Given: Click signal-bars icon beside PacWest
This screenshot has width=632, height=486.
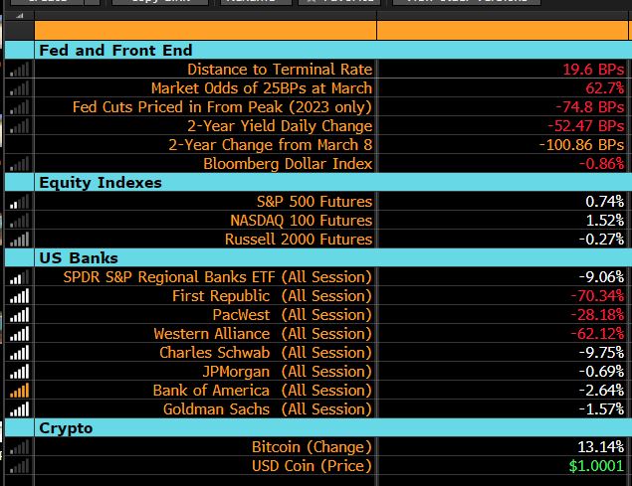Looking at the screenshot, I should click(x=19, y=315).
